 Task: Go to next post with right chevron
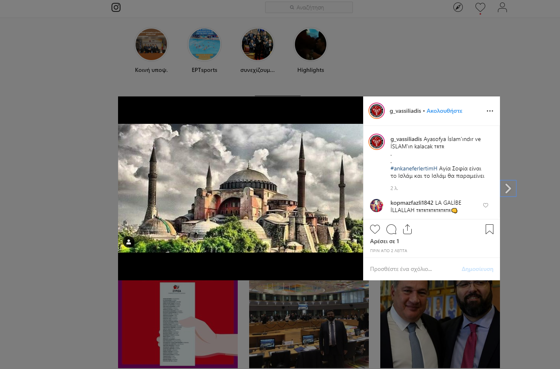tap(508, 188)
